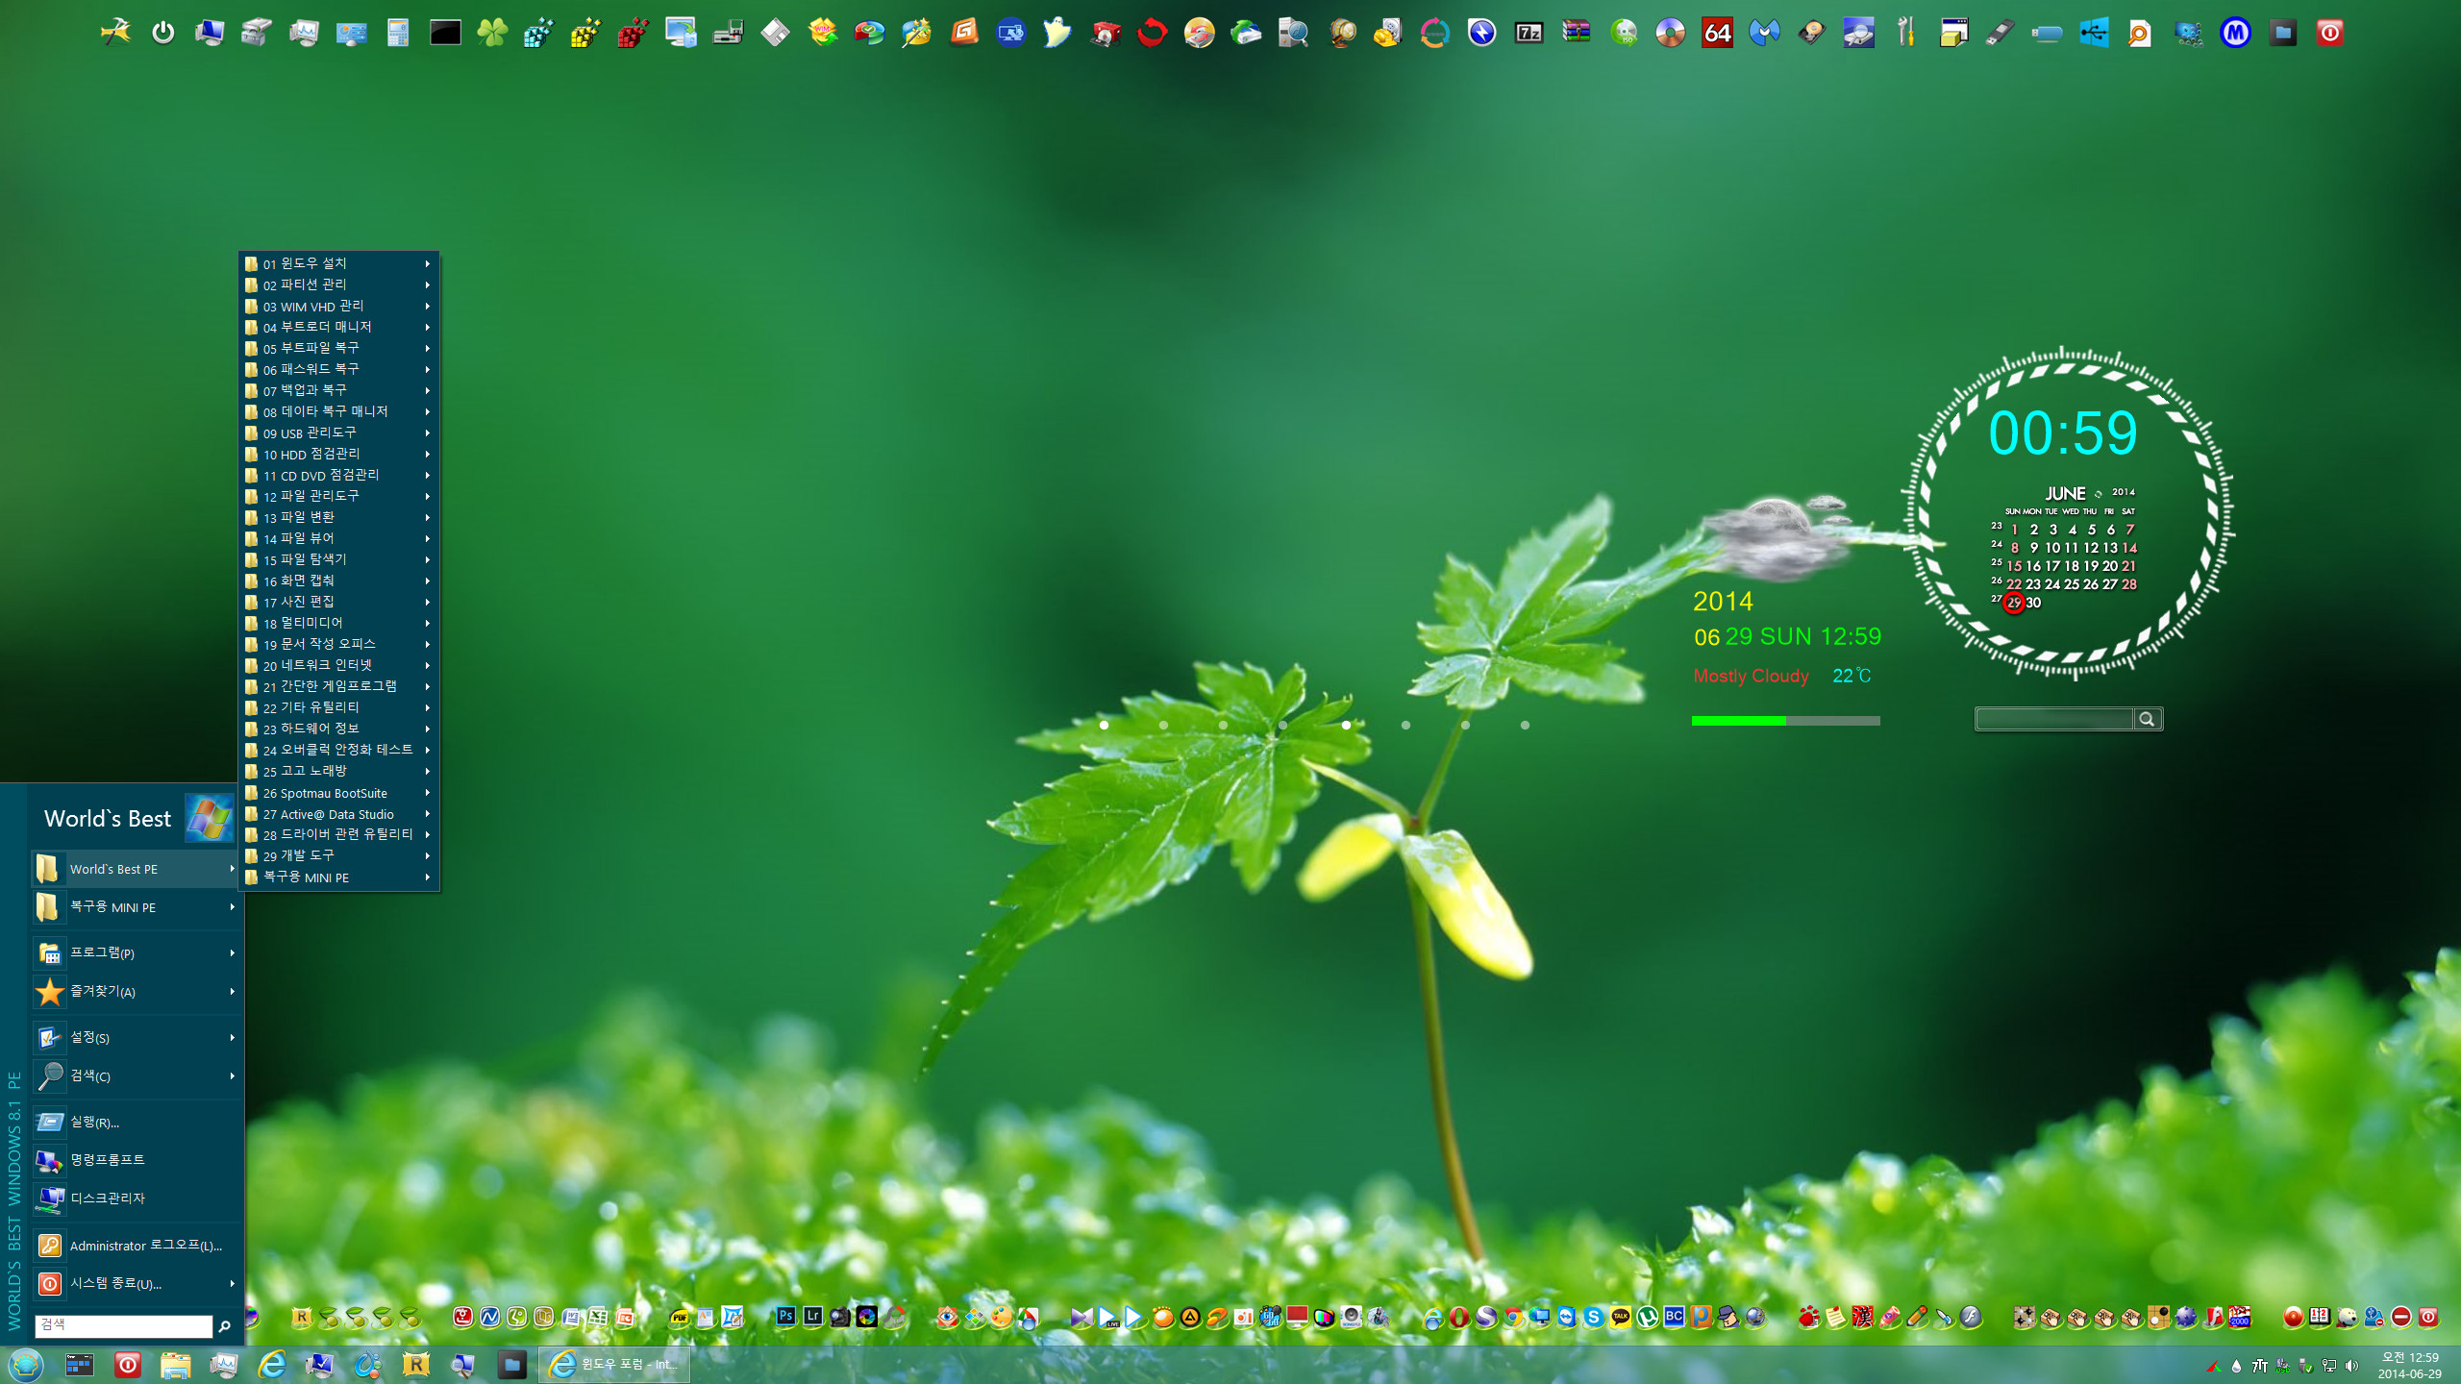Image resolution: width=2461 pixels, height=1384 pixels.
Task: Open the wrench and screwdriver tools icon
Action: [1905, 33]
